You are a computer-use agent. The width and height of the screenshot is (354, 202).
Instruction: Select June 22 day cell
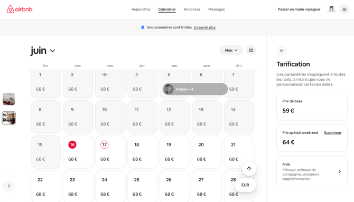pyautogui.click(x=46, y=187)
